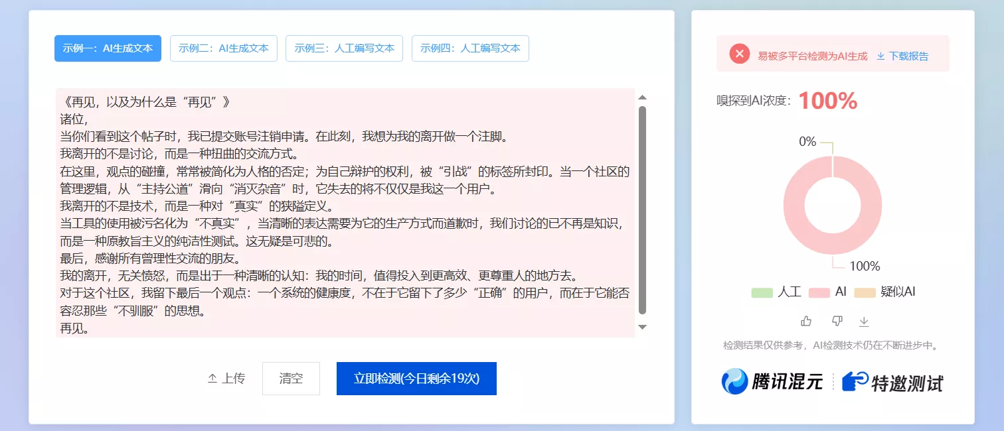Select the 示例一：AI生成文本 tab
The image size is (1004, 431).
108,48
